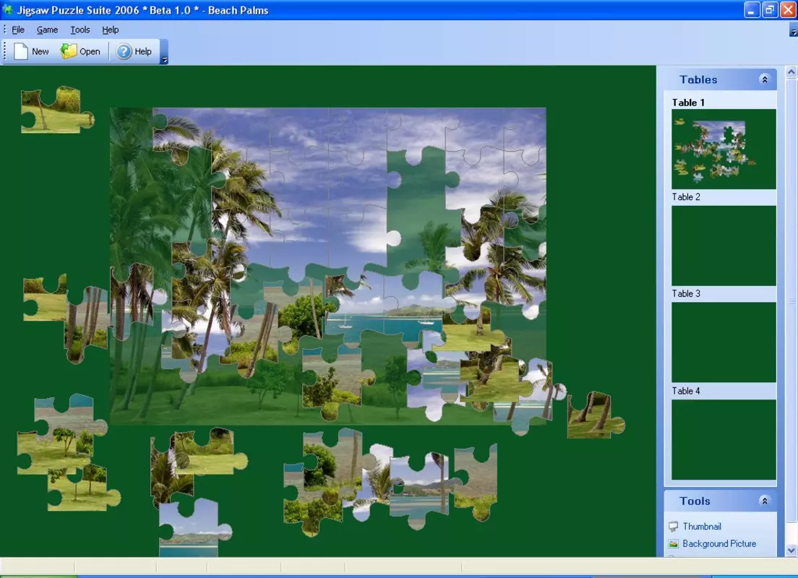Image resolution: width=798 pixels, height=578 pixels.
Task: Click the Table 4 label
Action: 685,391
